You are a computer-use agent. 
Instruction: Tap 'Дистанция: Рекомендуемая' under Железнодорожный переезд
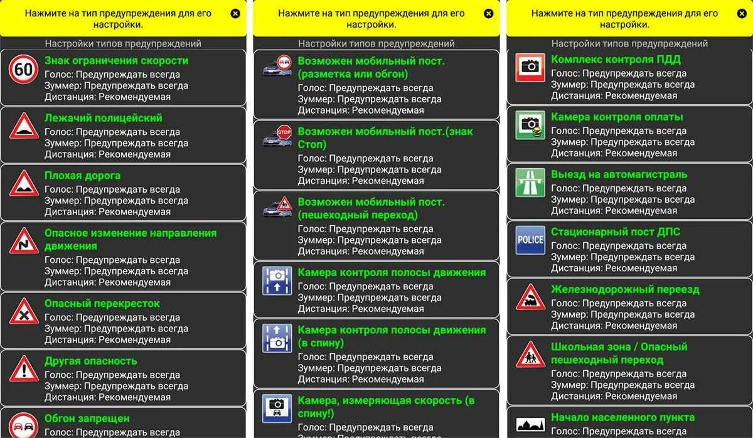[x=614, y=326]
